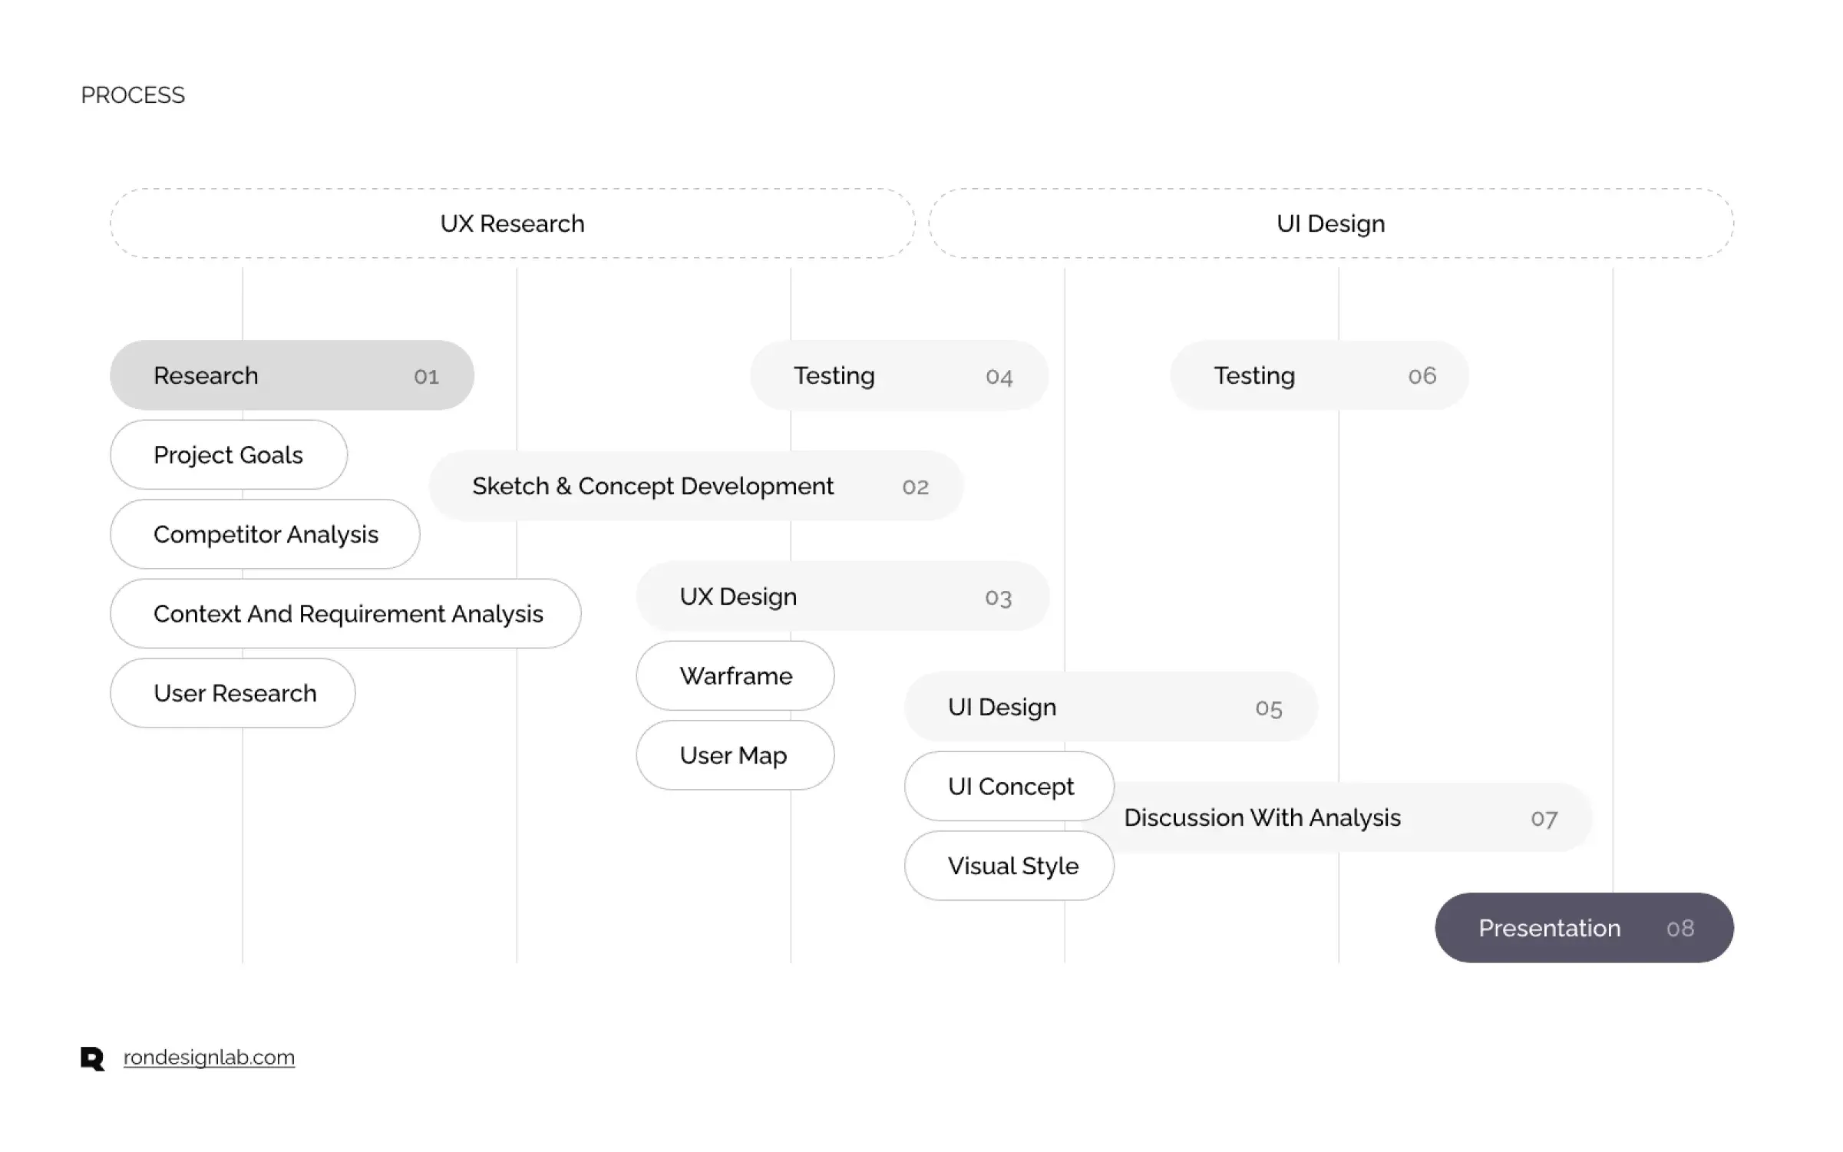Click the UX Design 03 step
Viewport: 1843px width, 1152px height.
click(843, 596)
